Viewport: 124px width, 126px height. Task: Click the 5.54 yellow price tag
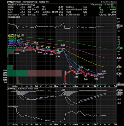(x=119, y=67)
